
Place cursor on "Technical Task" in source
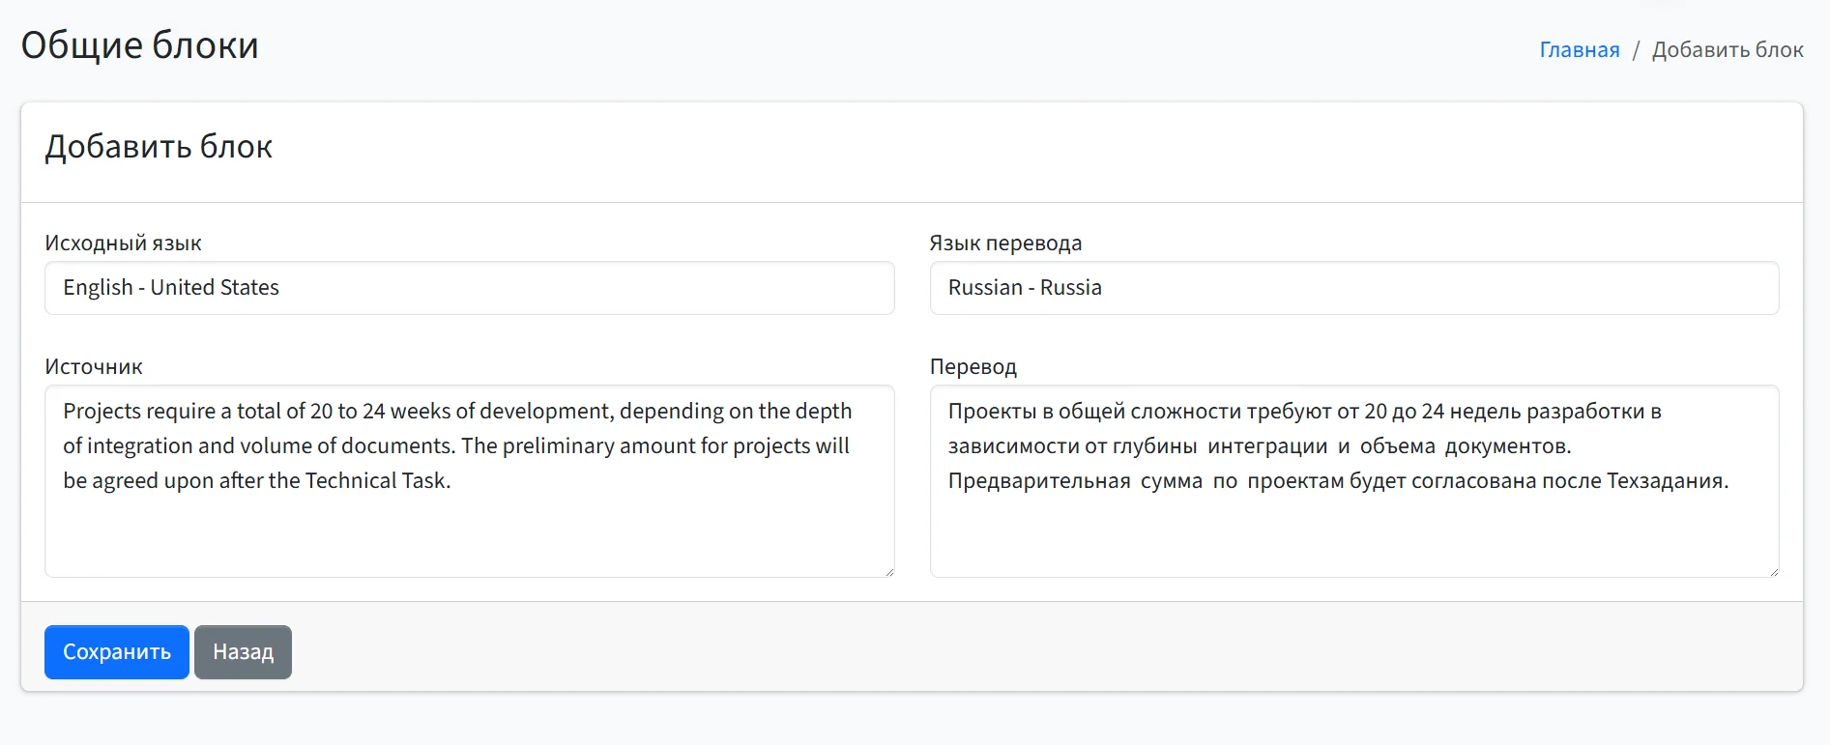[376, 480]
